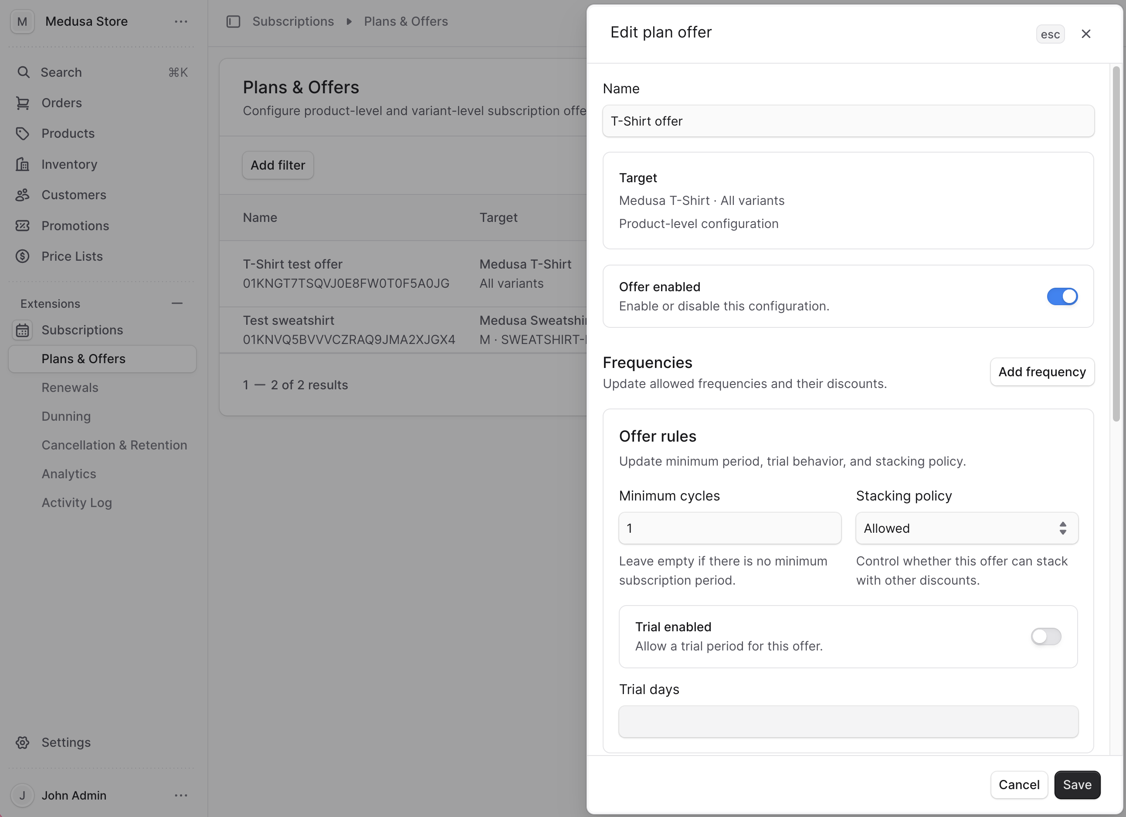Toggle sidebar with the panel icon
This screenshot has height=817, width=1126.
tap(233, 22)
